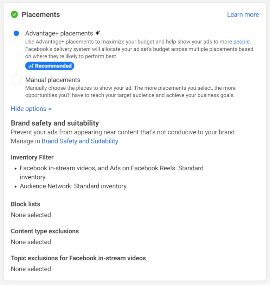The image size is (270, 285).
Task: Collapse options using the Hide options arrow
Action: coord(50,109)
